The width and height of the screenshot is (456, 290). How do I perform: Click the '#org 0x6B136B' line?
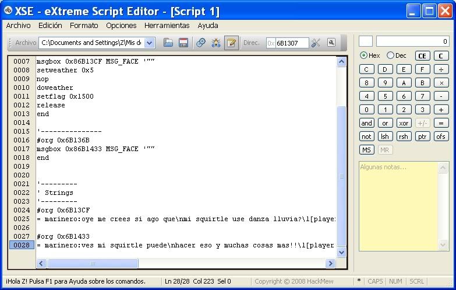pyautogui.click(x=63, y=140)
